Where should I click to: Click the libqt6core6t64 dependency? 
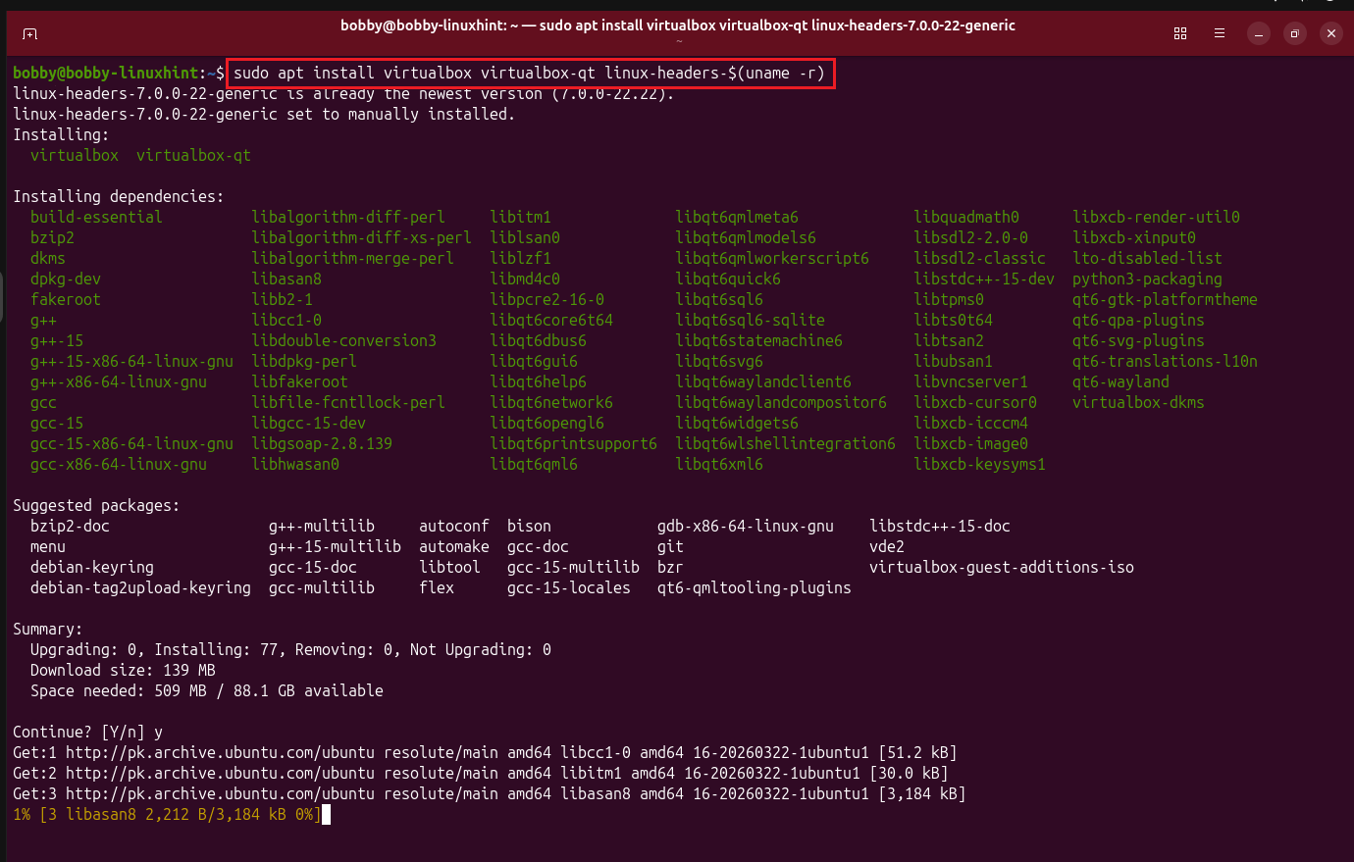click(551, 320)
